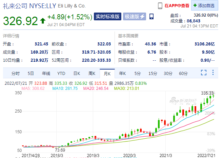
Task: Switch to the 极速版 mode
Action: (x=135, y=16)
